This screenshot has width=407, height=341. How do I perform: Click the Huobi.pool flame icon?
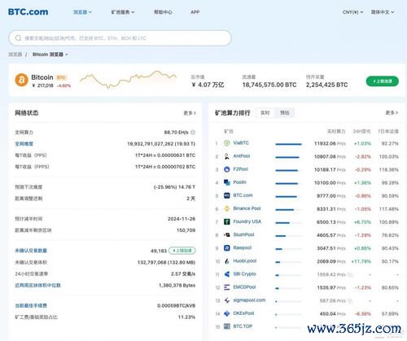coord(227,261)
